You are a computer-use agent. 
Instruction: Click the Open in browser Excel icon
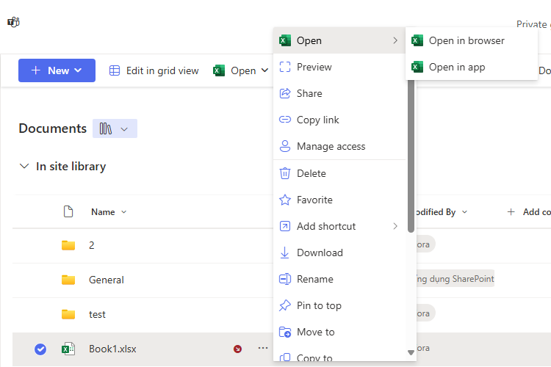(x=417, y=40)
